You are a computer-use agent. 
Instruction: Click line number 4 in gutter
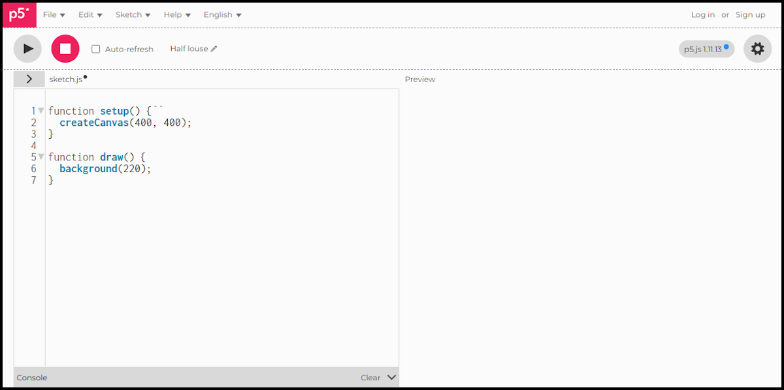[33, 145]
